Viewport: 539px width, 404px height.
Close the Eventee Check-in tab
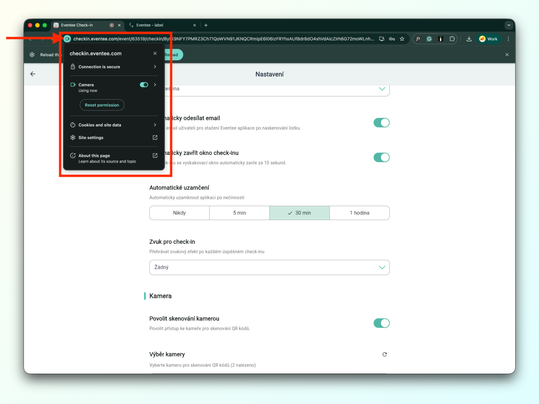119,25
